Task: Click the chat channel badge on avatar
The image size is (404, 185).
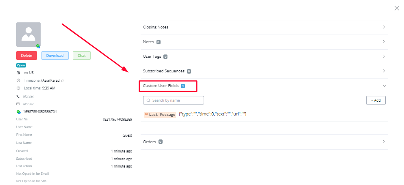Action: tap(38, 46)
